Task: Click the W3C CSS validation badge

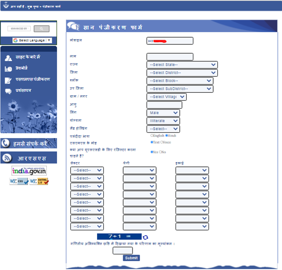Action: click(x=19, y=181)
